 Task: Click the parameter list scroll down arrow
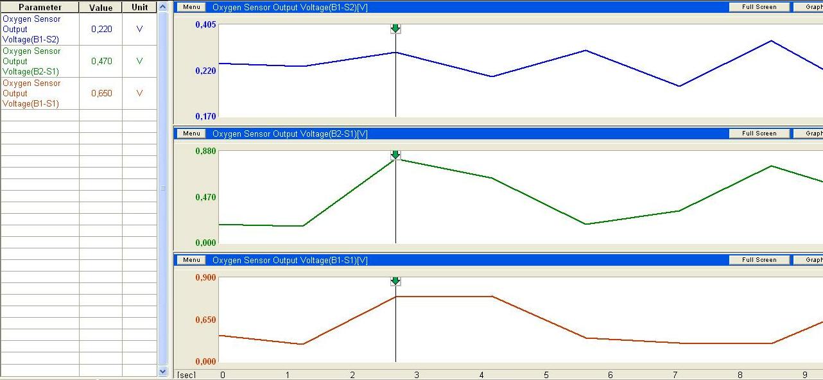coord(162,371)
